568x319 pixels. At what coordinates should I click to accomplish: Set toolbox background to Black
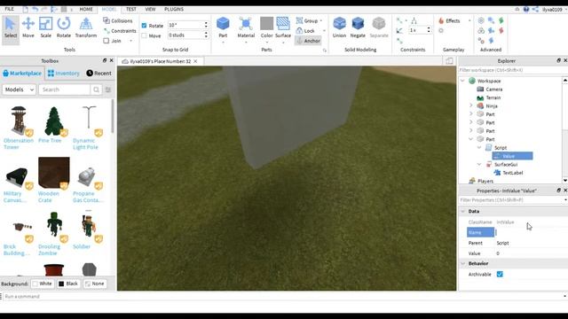[x=68, y=284]
